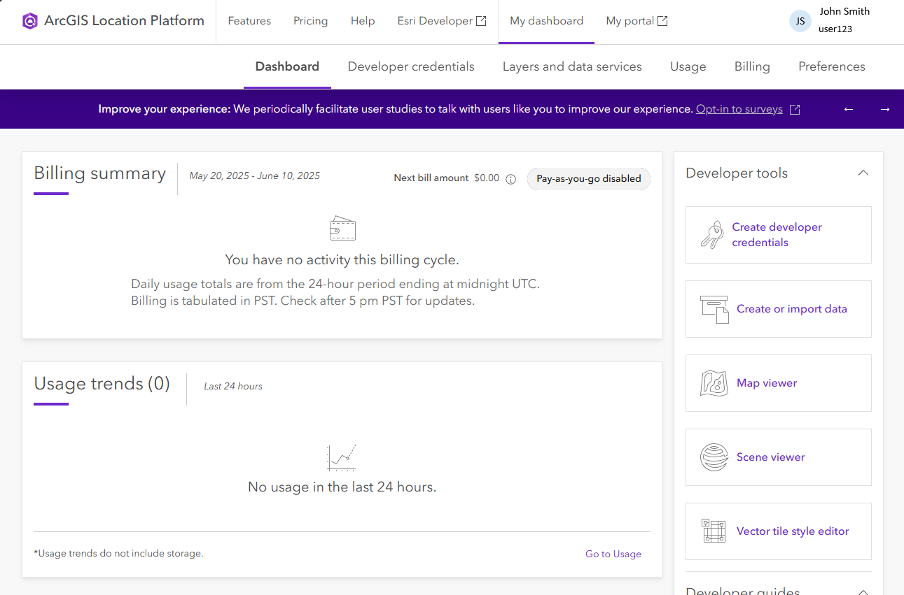904x595 pixels.
Task: Click Pay-as-you-go disabled badge
Action: [589, 178]
